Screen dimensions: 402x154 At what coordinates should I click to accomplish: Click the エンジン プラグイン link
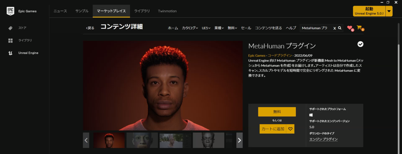324,139
